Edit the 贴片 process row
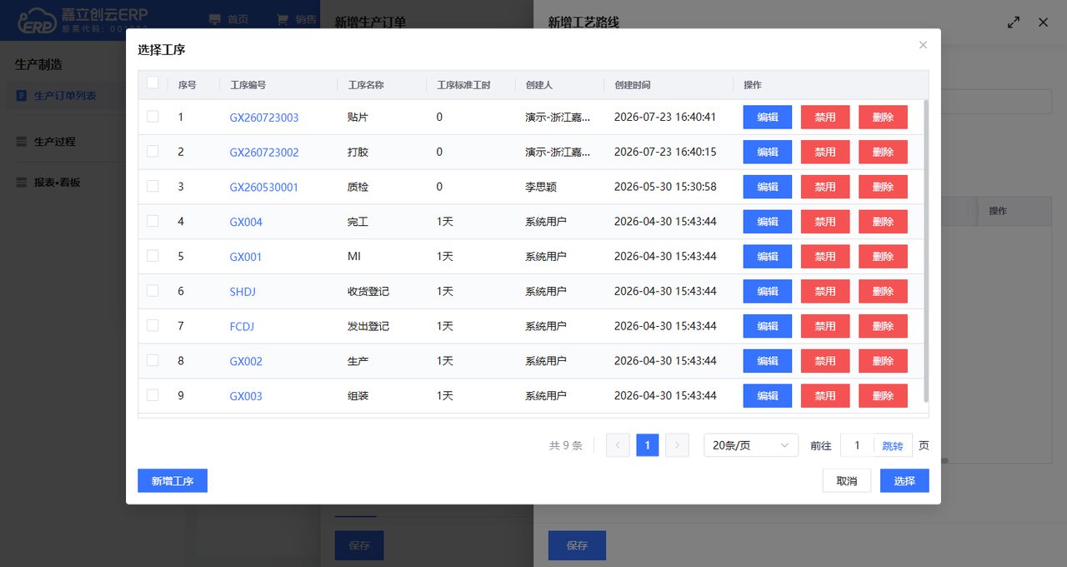The height and width of the screenshot is (567, 1067). pos(768,118)
